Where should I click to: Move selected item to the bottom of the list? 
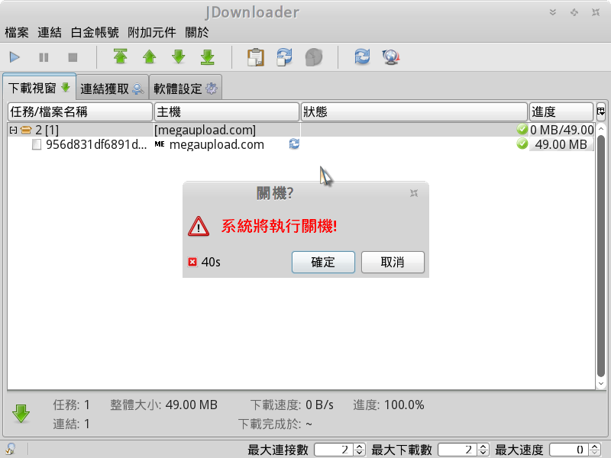coord(207,56)
